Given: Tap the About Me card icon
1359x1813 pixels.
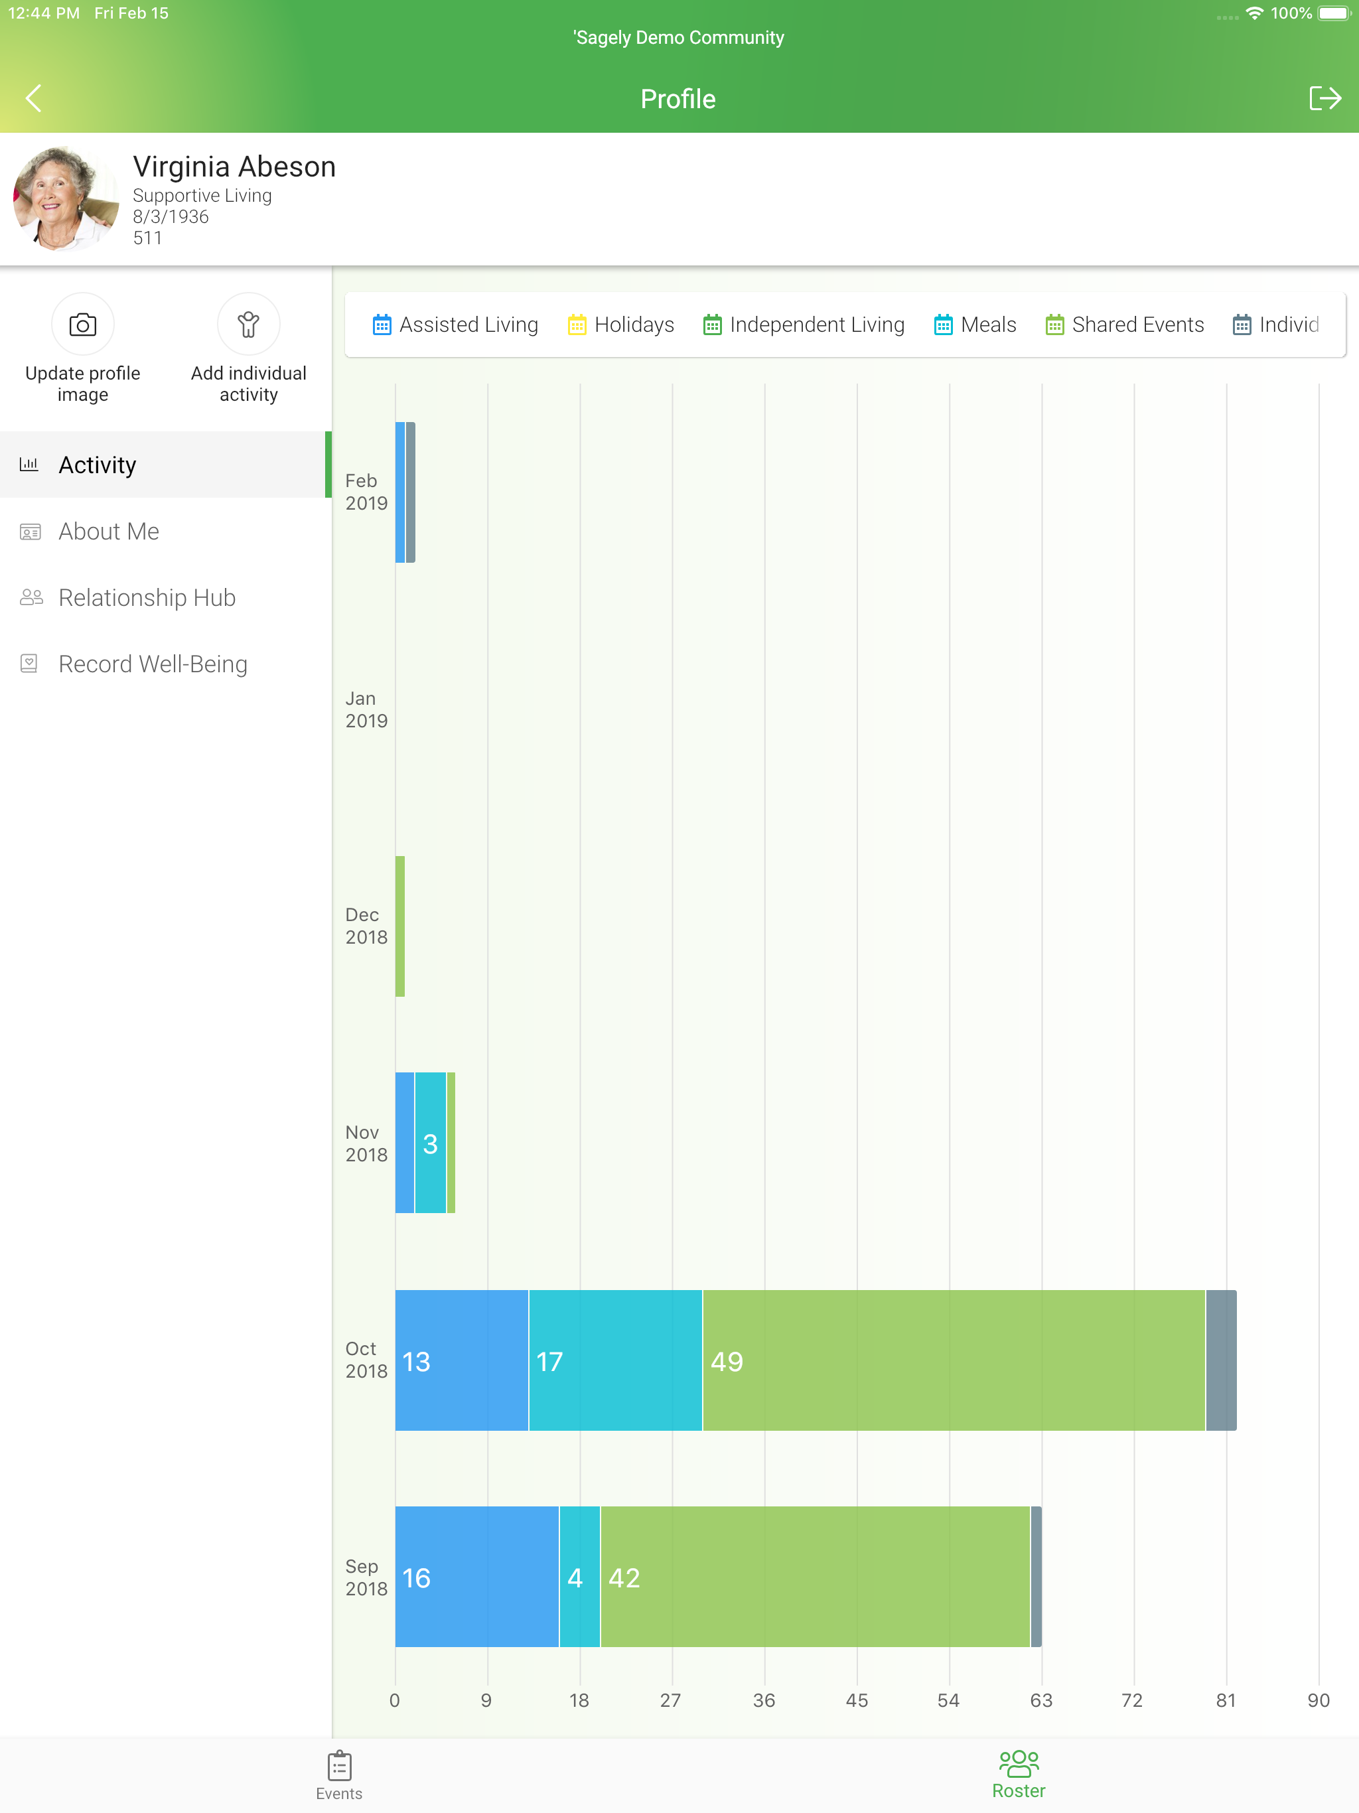Looking at the screenshot, I should pos(31,532).
